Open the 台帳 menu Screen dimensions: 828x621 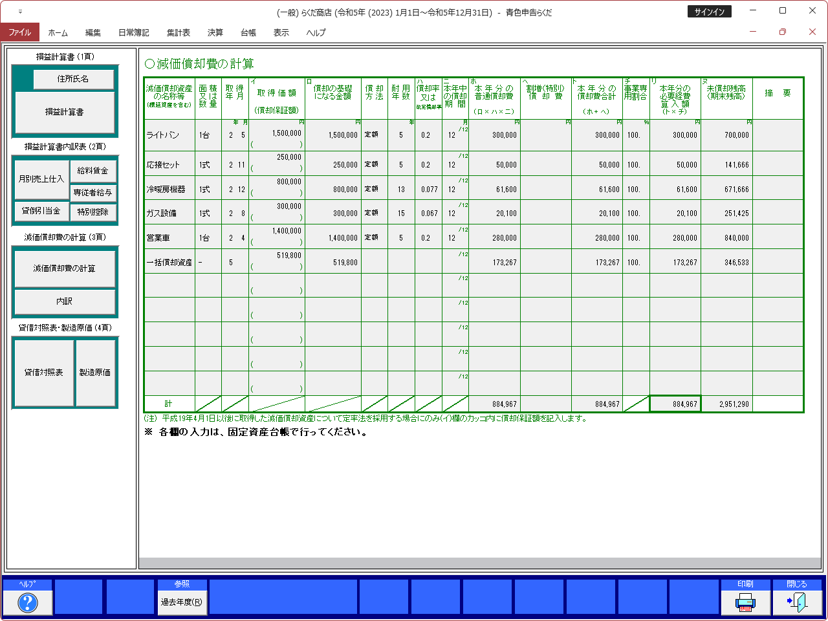point(248,32)
